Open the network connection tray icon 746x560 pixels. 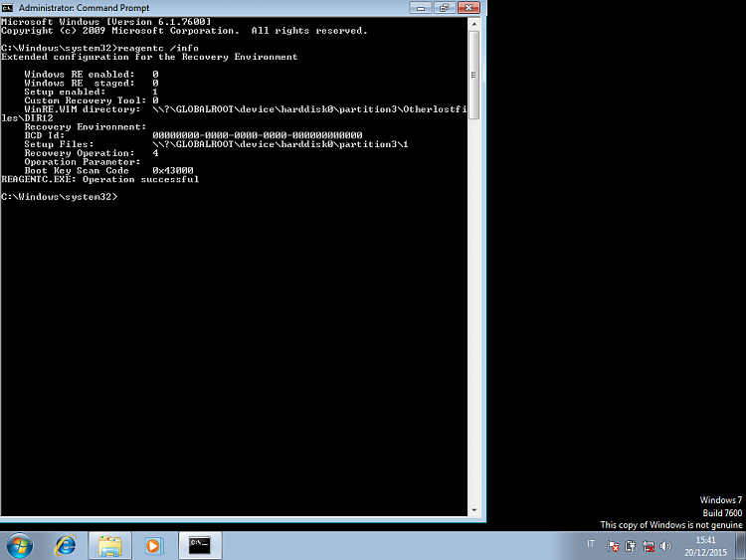(x=648, y=546)
